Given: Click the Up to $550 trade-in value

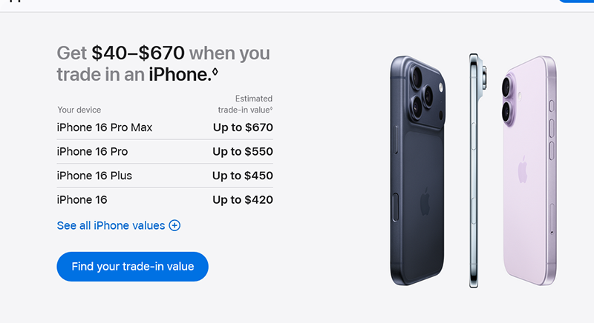Looking at the screenshot, I should (x=243, y=152).
